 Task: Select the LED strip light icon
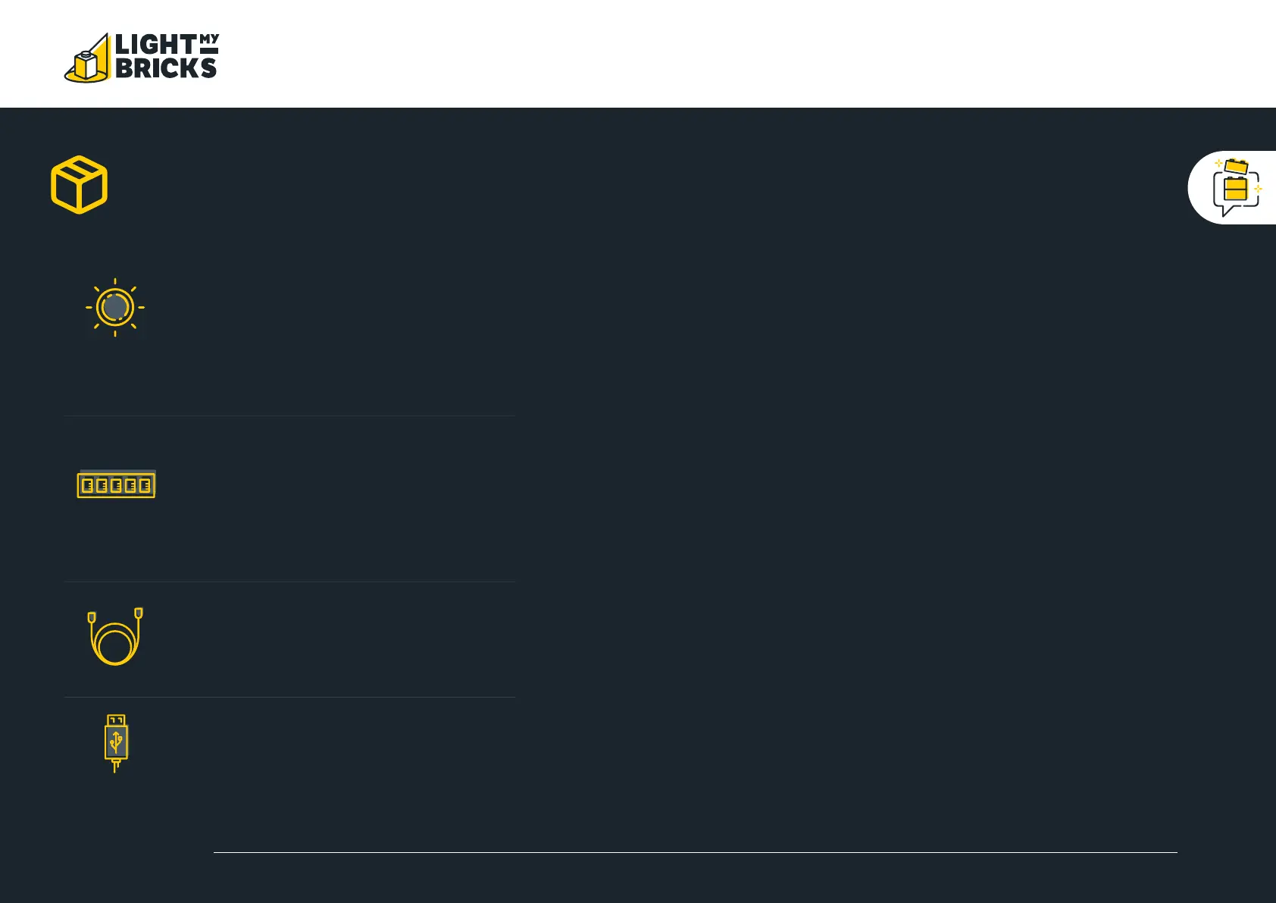pos(117,484)
